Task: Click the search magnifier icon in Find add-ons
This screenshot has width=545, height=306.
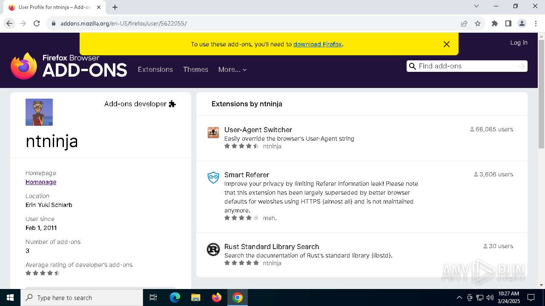Action: pyautogui.click(x=412, y=66)
